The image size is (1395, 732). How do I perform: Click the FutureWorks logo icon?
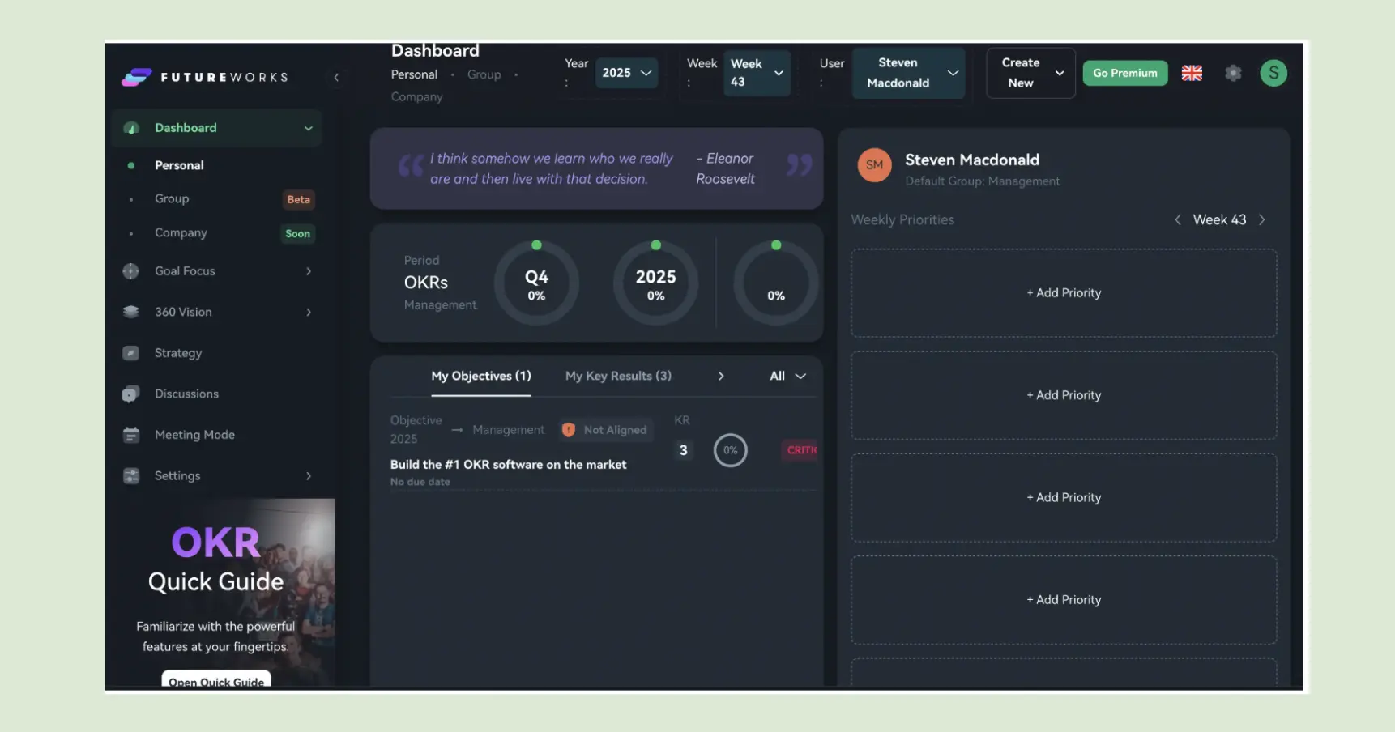[x=136, y=75]
